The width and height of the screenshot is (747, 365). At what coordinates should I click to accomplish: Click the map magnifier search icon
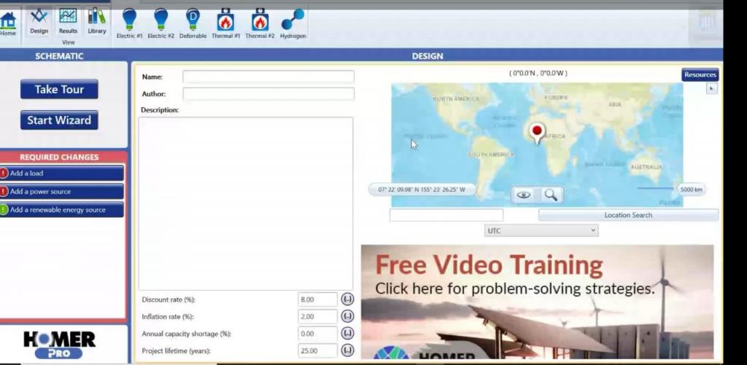(551, 195)
